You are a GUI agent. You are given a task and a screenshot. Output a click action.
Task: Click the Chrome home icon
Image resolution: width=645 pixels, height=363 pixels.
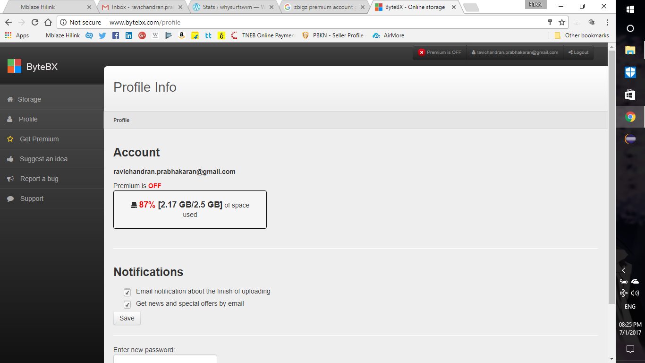[x=48, y=22]
